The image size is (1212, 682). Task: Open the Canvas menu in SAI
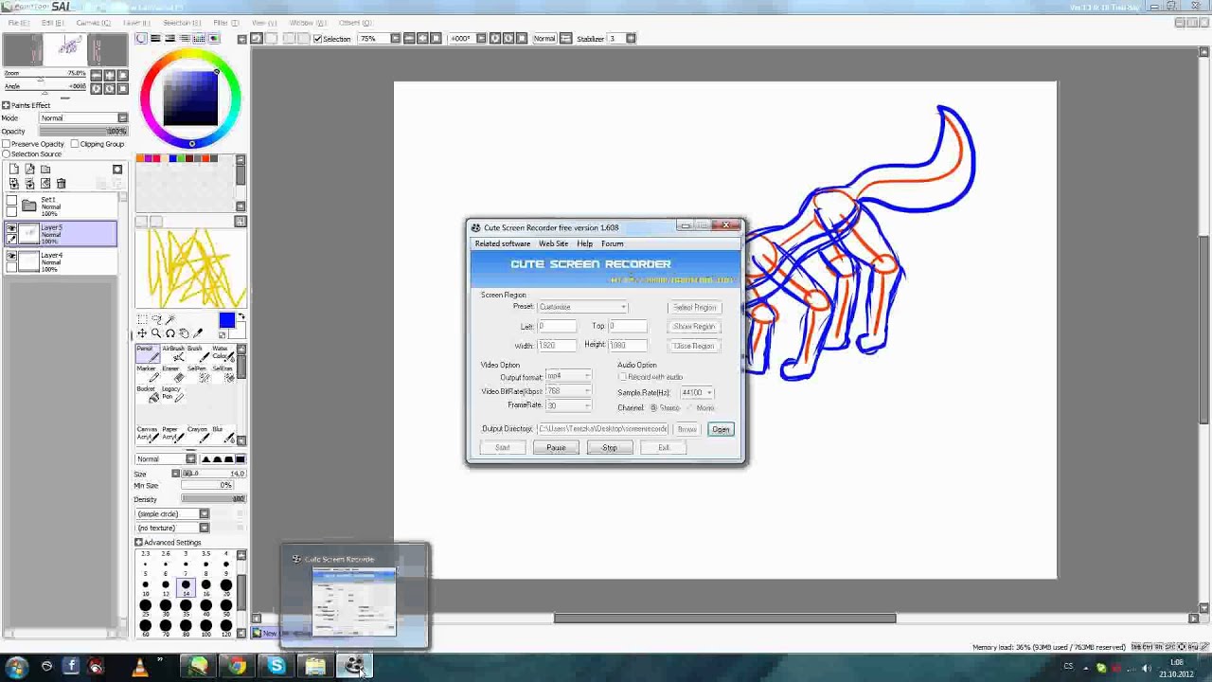pyautogui.click(x=92, y=23)
